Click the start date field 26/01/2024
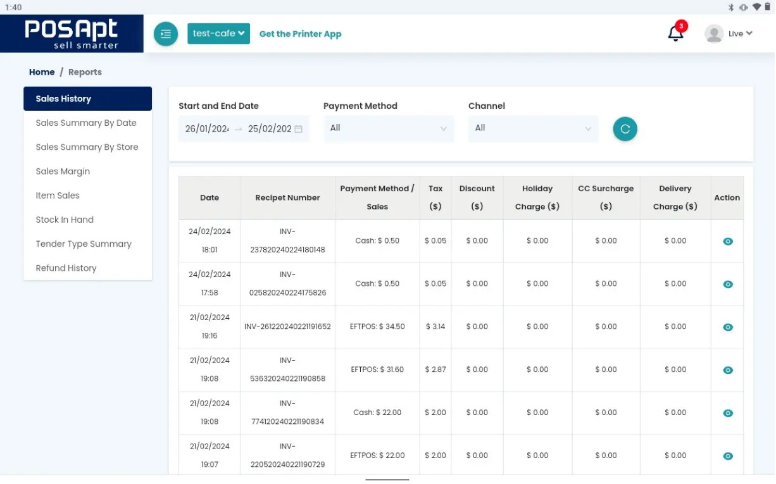The width and height of the screenshot is (776, 484). [206, 129]
